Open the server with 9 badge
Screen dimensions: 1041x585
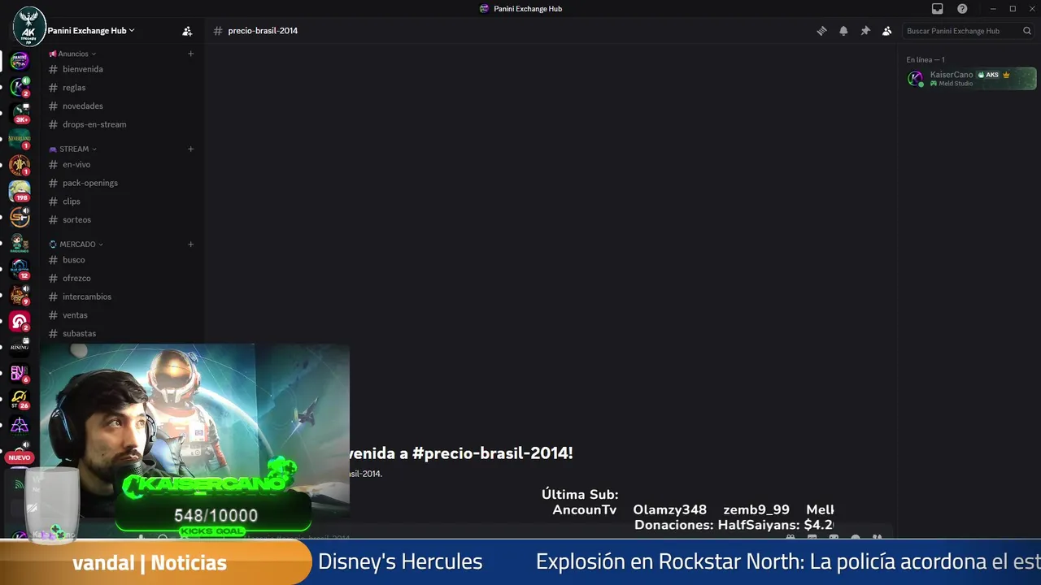[x=20, y=295]
